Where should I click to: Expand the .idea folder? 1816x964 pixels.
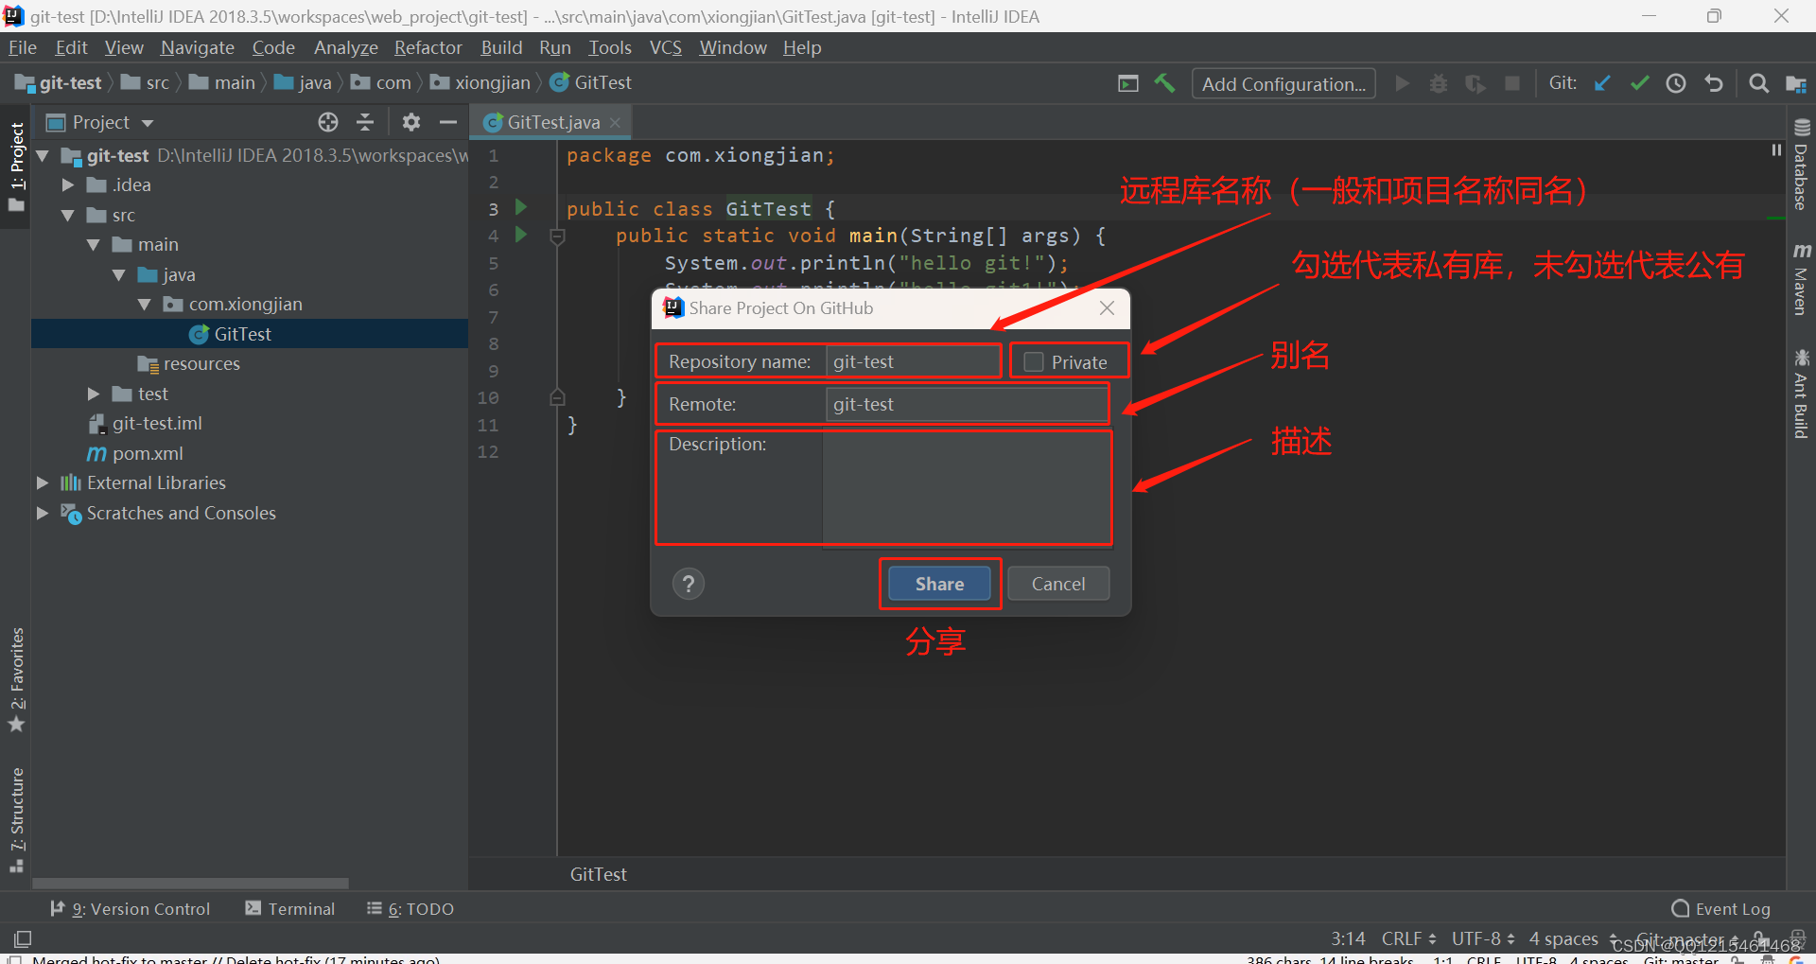pos(68,184)
